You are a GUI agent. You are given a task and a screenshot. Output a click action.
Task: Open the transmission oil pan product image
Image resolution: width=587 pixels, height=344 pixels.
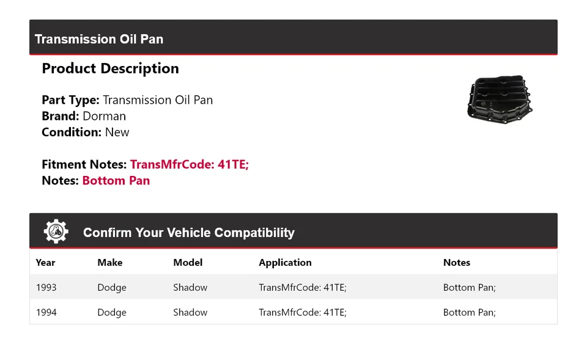(500, 98)
